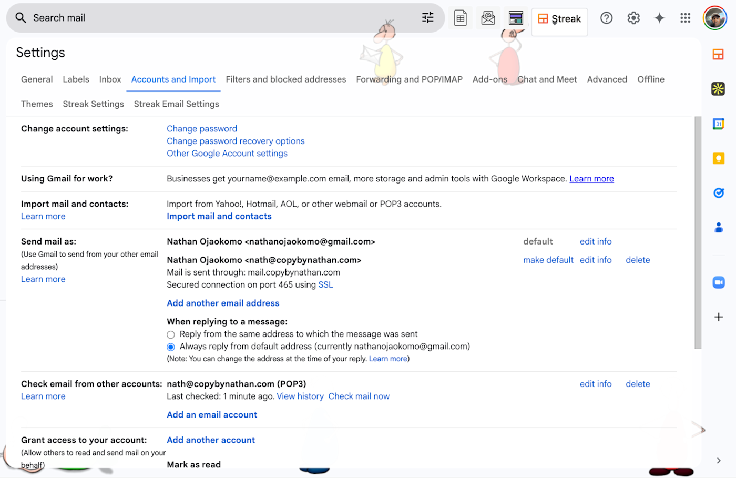
Task: Open Zoom in side panel
Action: coord(718,282)
